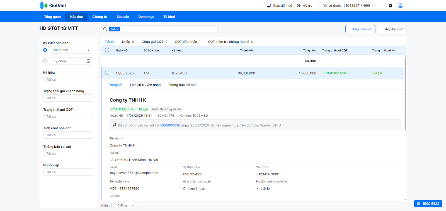446x211 pixels.
Task: Click the Lập hóa đơn button
Action: pos(360,29)
